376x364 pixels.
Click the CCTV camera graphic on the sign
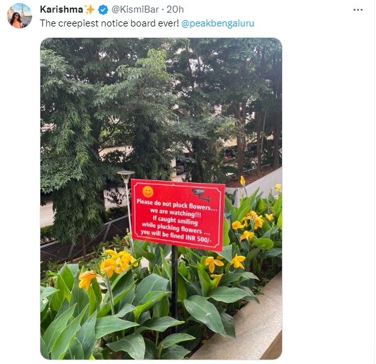pyautogui.click(x=201, y=195)
